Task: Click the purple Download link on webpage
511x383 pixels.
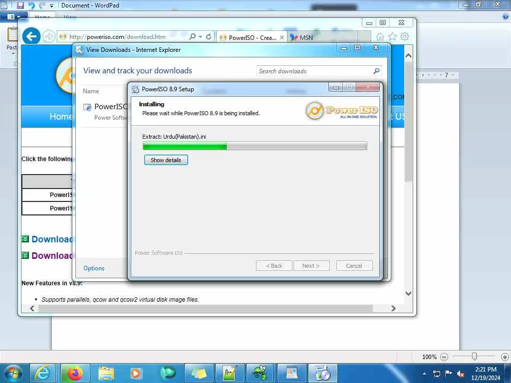Action: coord(52,256)
